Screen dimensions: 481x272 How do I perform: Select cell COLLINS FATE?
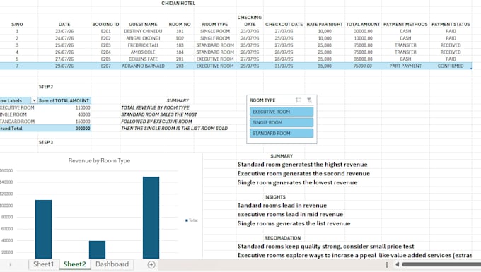tap(143, 59)
